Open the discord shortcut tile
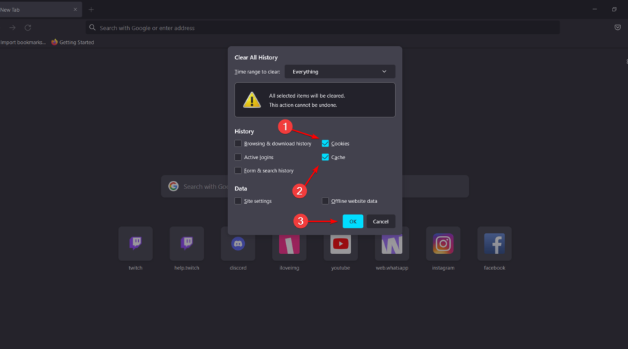Screen dimensions: 628x349 pos(238,244)
